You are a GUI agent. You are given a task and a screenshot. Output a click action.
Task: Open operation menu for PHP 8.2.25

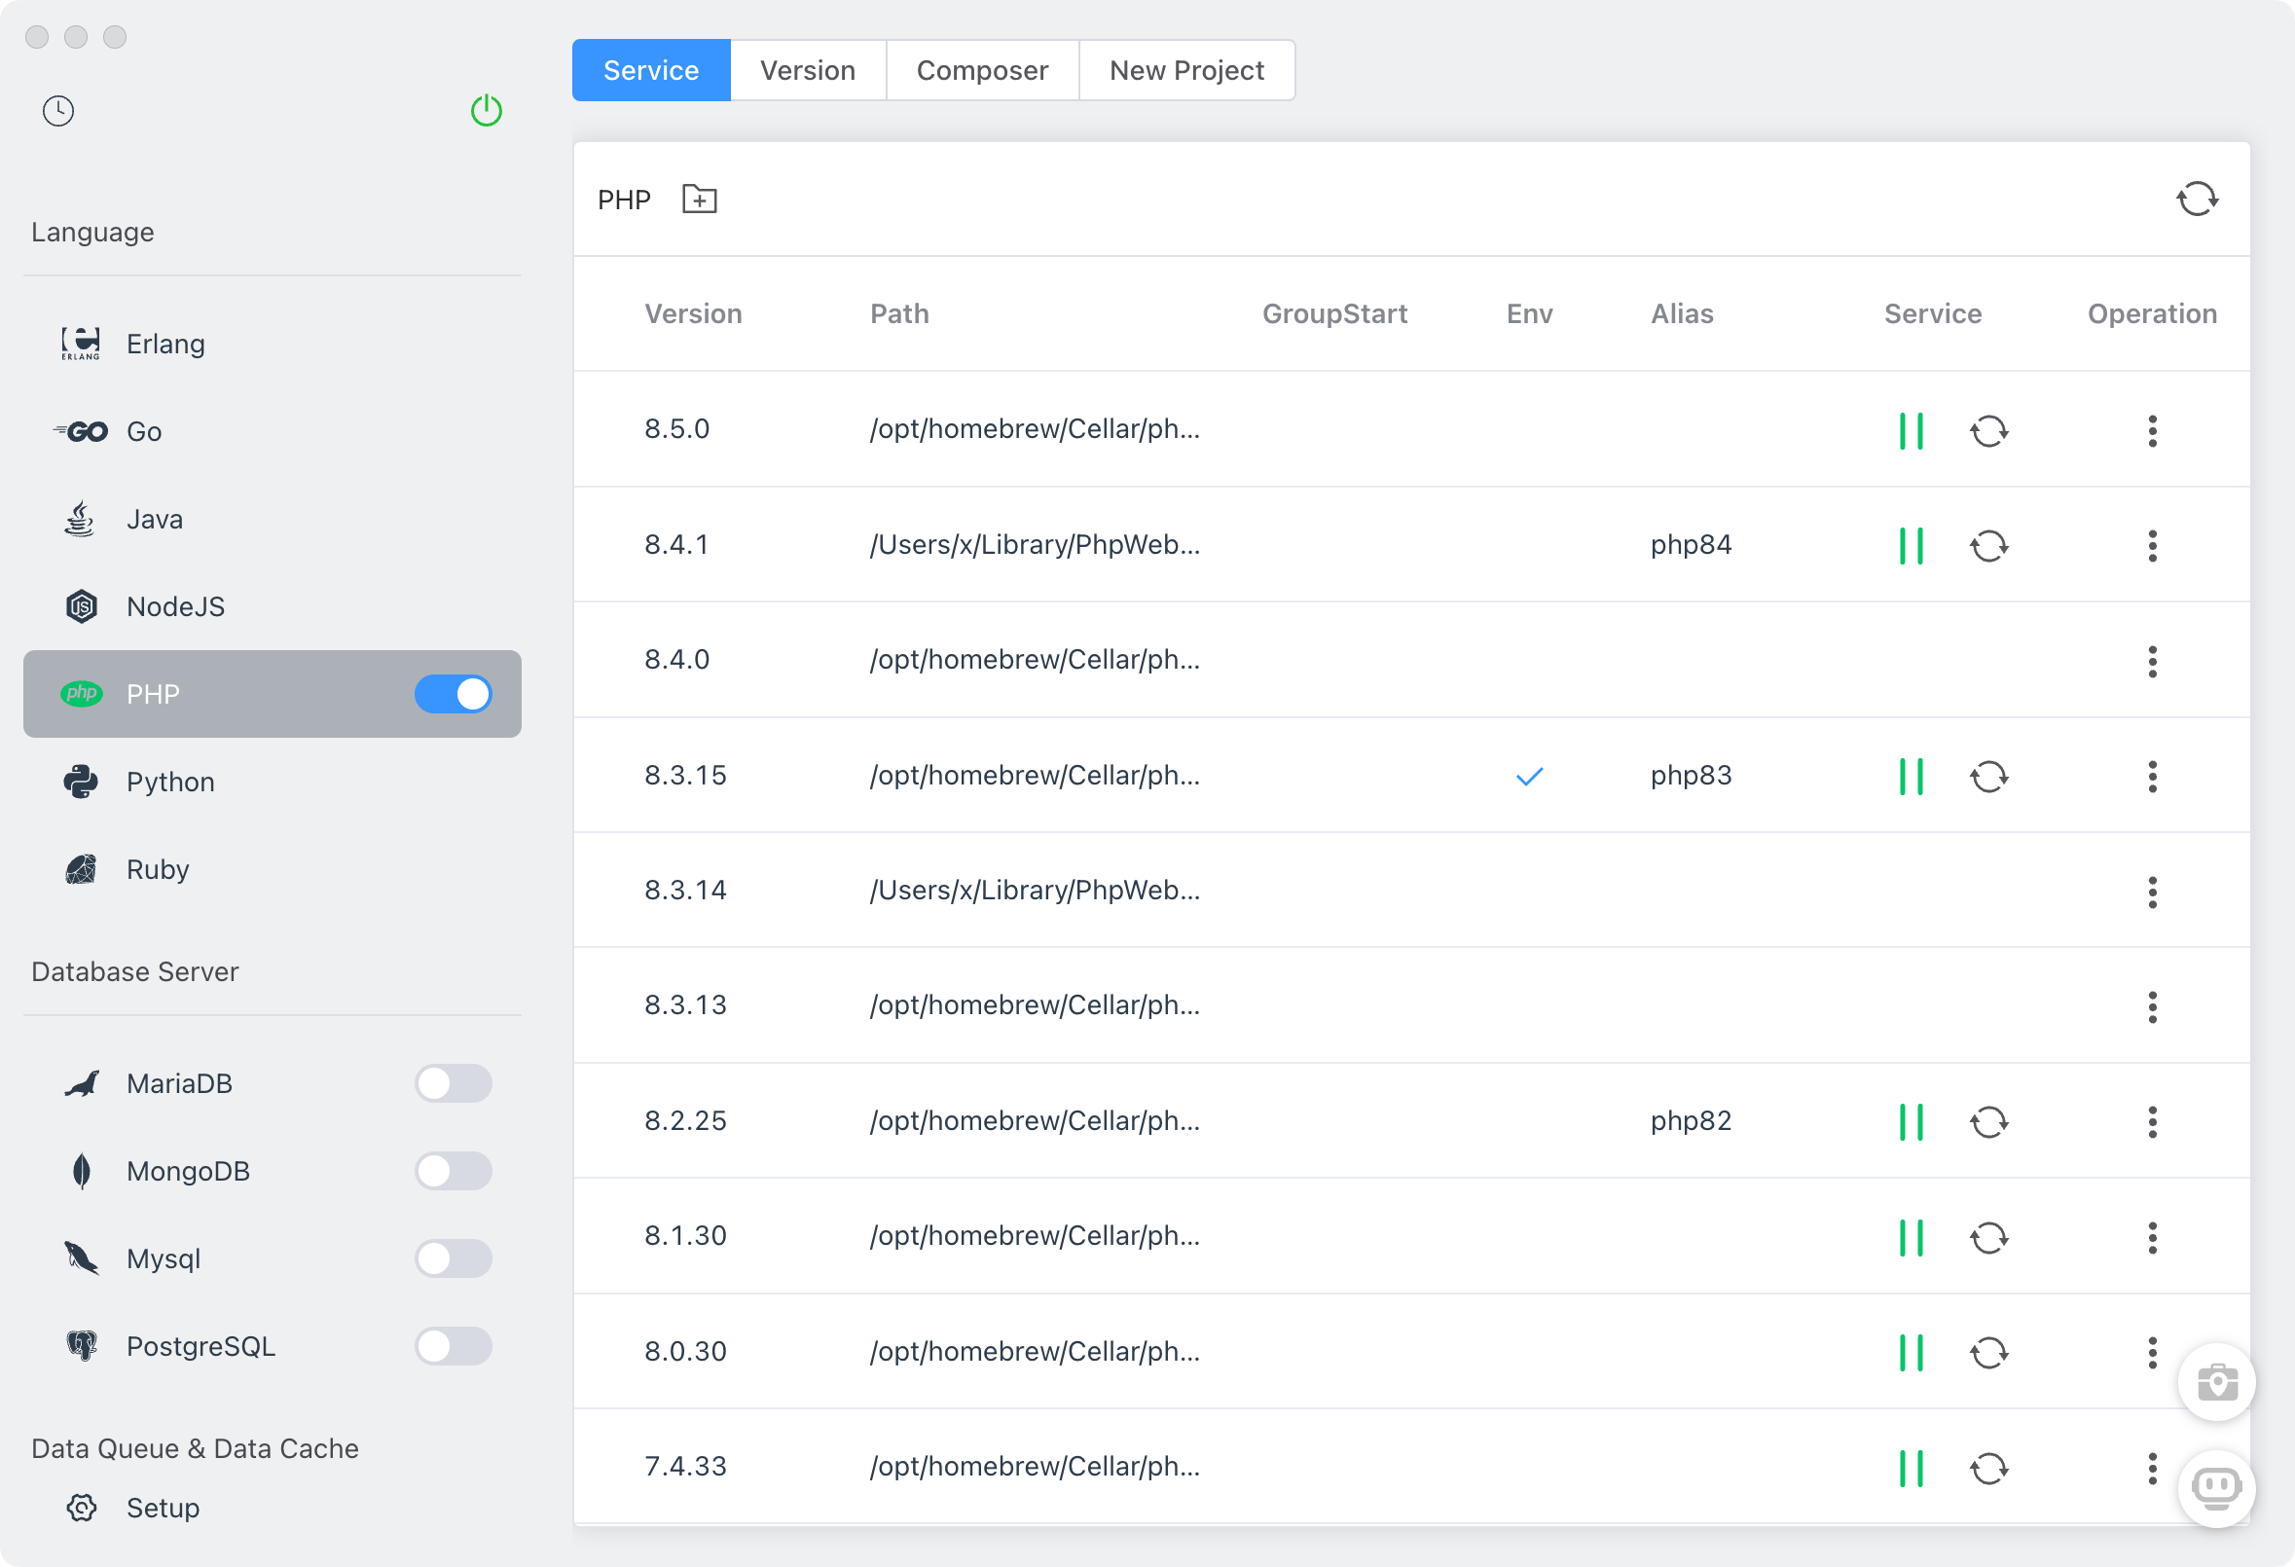[2152, 1120]
